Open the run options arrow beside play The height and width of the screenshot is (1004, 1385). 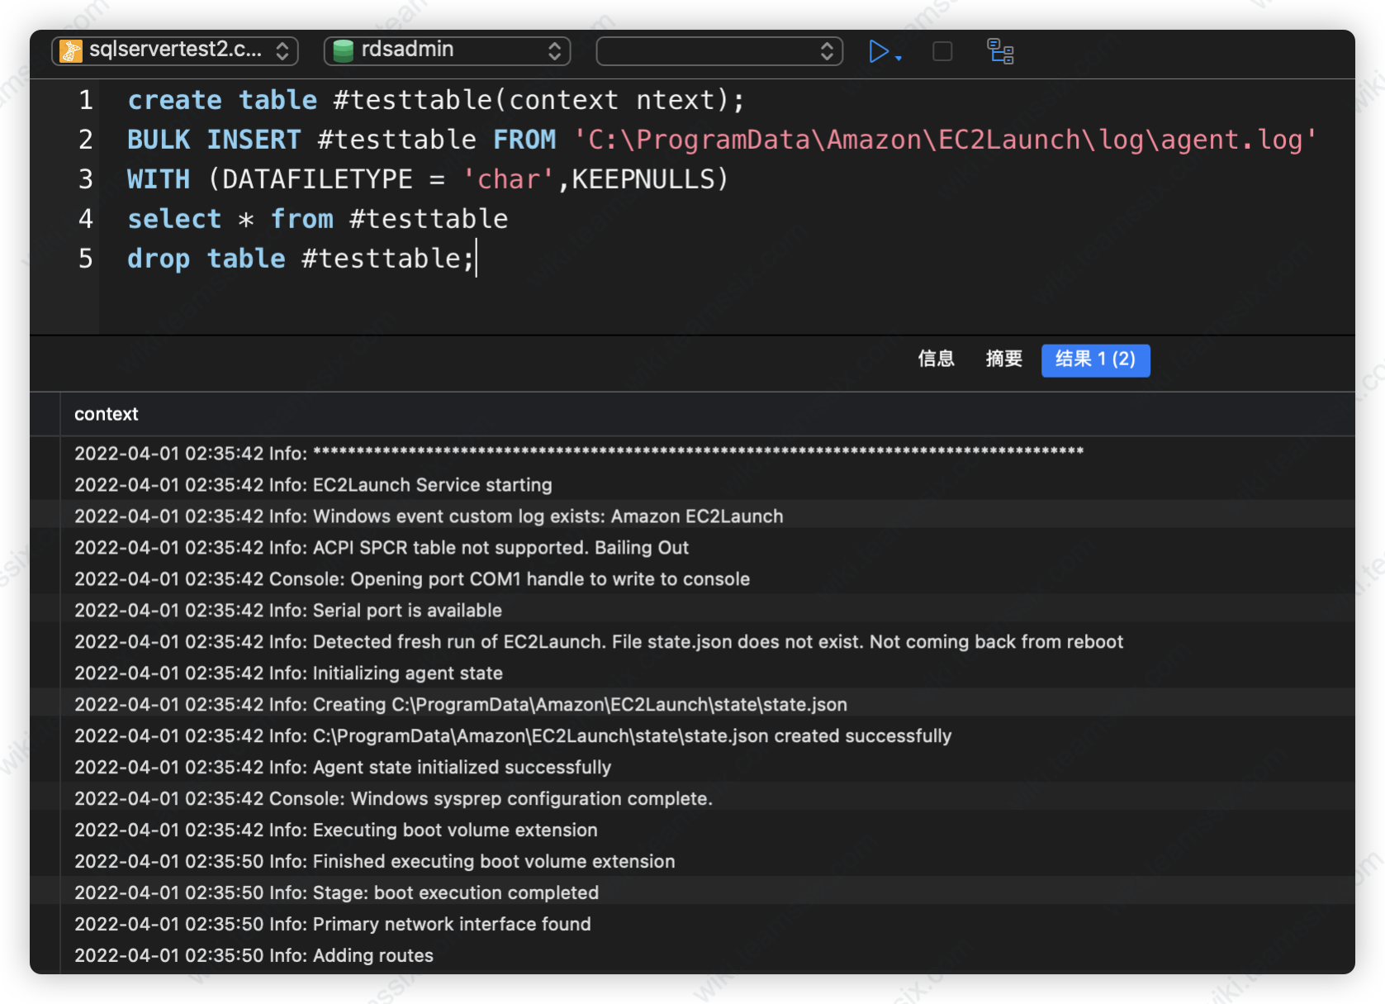[x=899, y=58]
